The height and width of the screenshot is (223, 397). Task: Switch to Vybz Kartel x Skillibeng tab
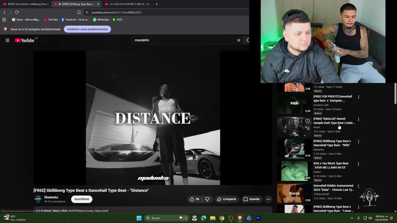click(x=26, y=4)
